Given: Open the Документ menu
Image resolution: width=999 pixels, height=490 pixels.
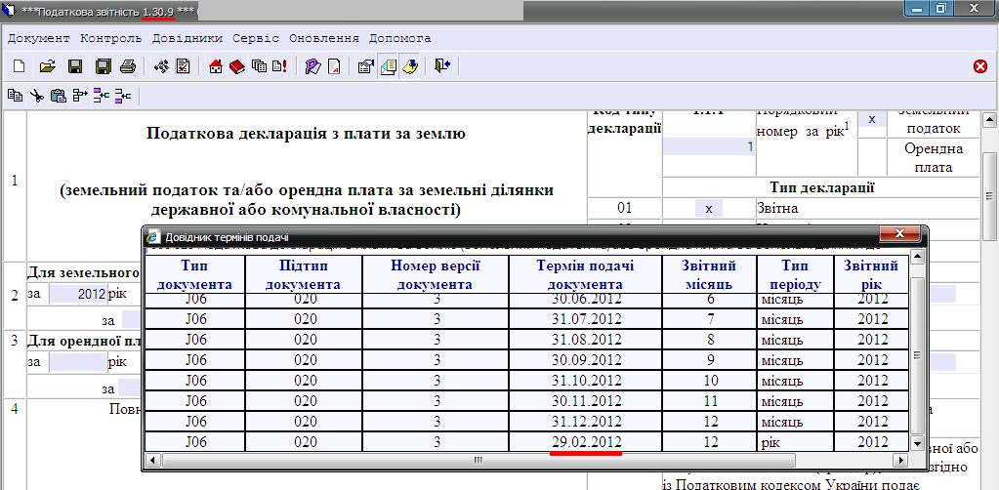Looking at the screenshot, I should pyautogui.click(x=39, y=38).
